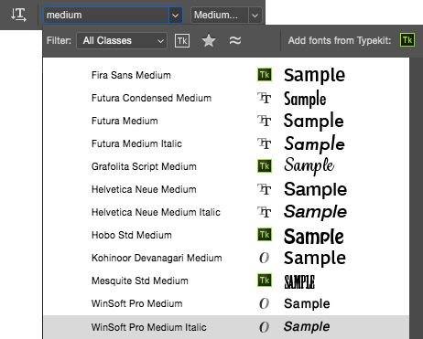423x339 pixels.
Task: Expand the All Classes filter dropdown
Action: (122, 40)
